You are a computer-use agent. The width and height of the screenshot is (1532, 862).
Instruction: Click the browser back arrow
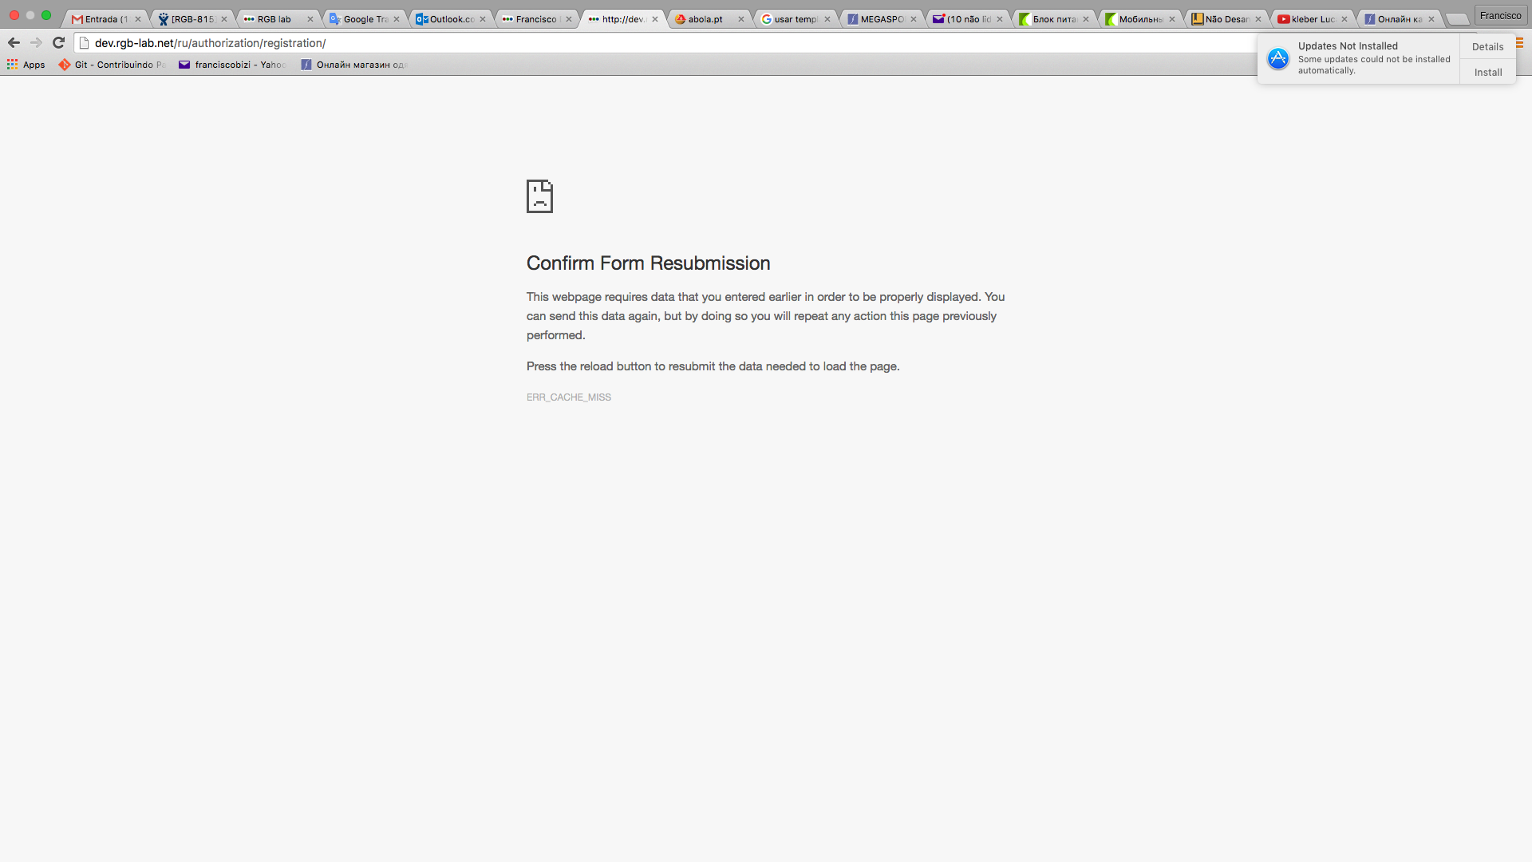[x=14, y=43]
